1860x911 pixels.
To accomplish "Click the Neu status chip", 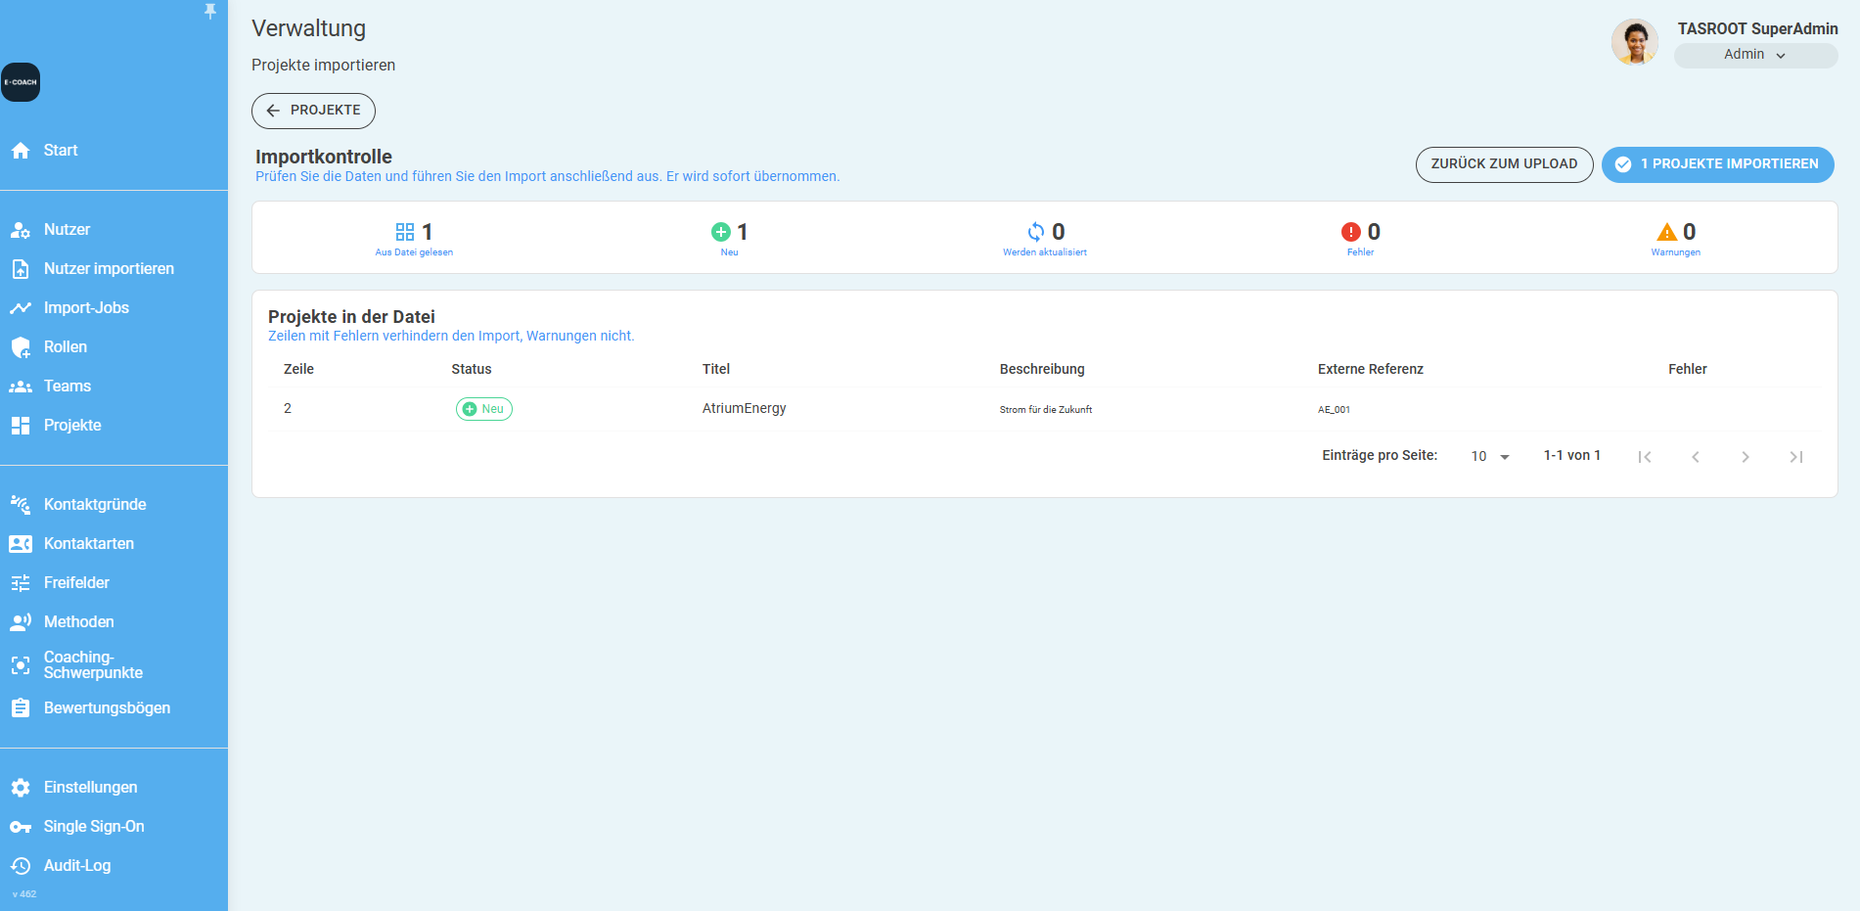I will [x=484, y=409].
